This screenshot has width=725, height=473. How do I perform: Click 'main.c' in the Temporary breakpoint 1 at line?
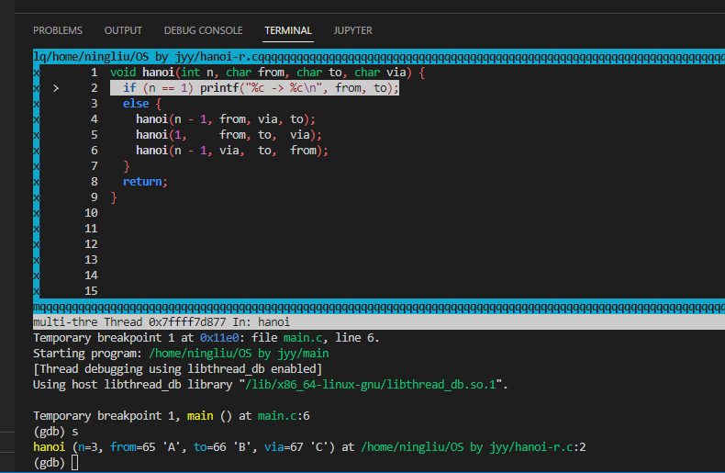point(303,338)
